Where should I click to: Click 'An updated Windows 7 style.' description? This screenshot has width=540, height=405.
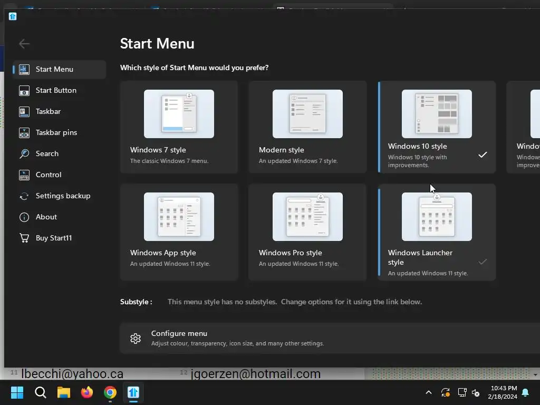pos(298,161)
